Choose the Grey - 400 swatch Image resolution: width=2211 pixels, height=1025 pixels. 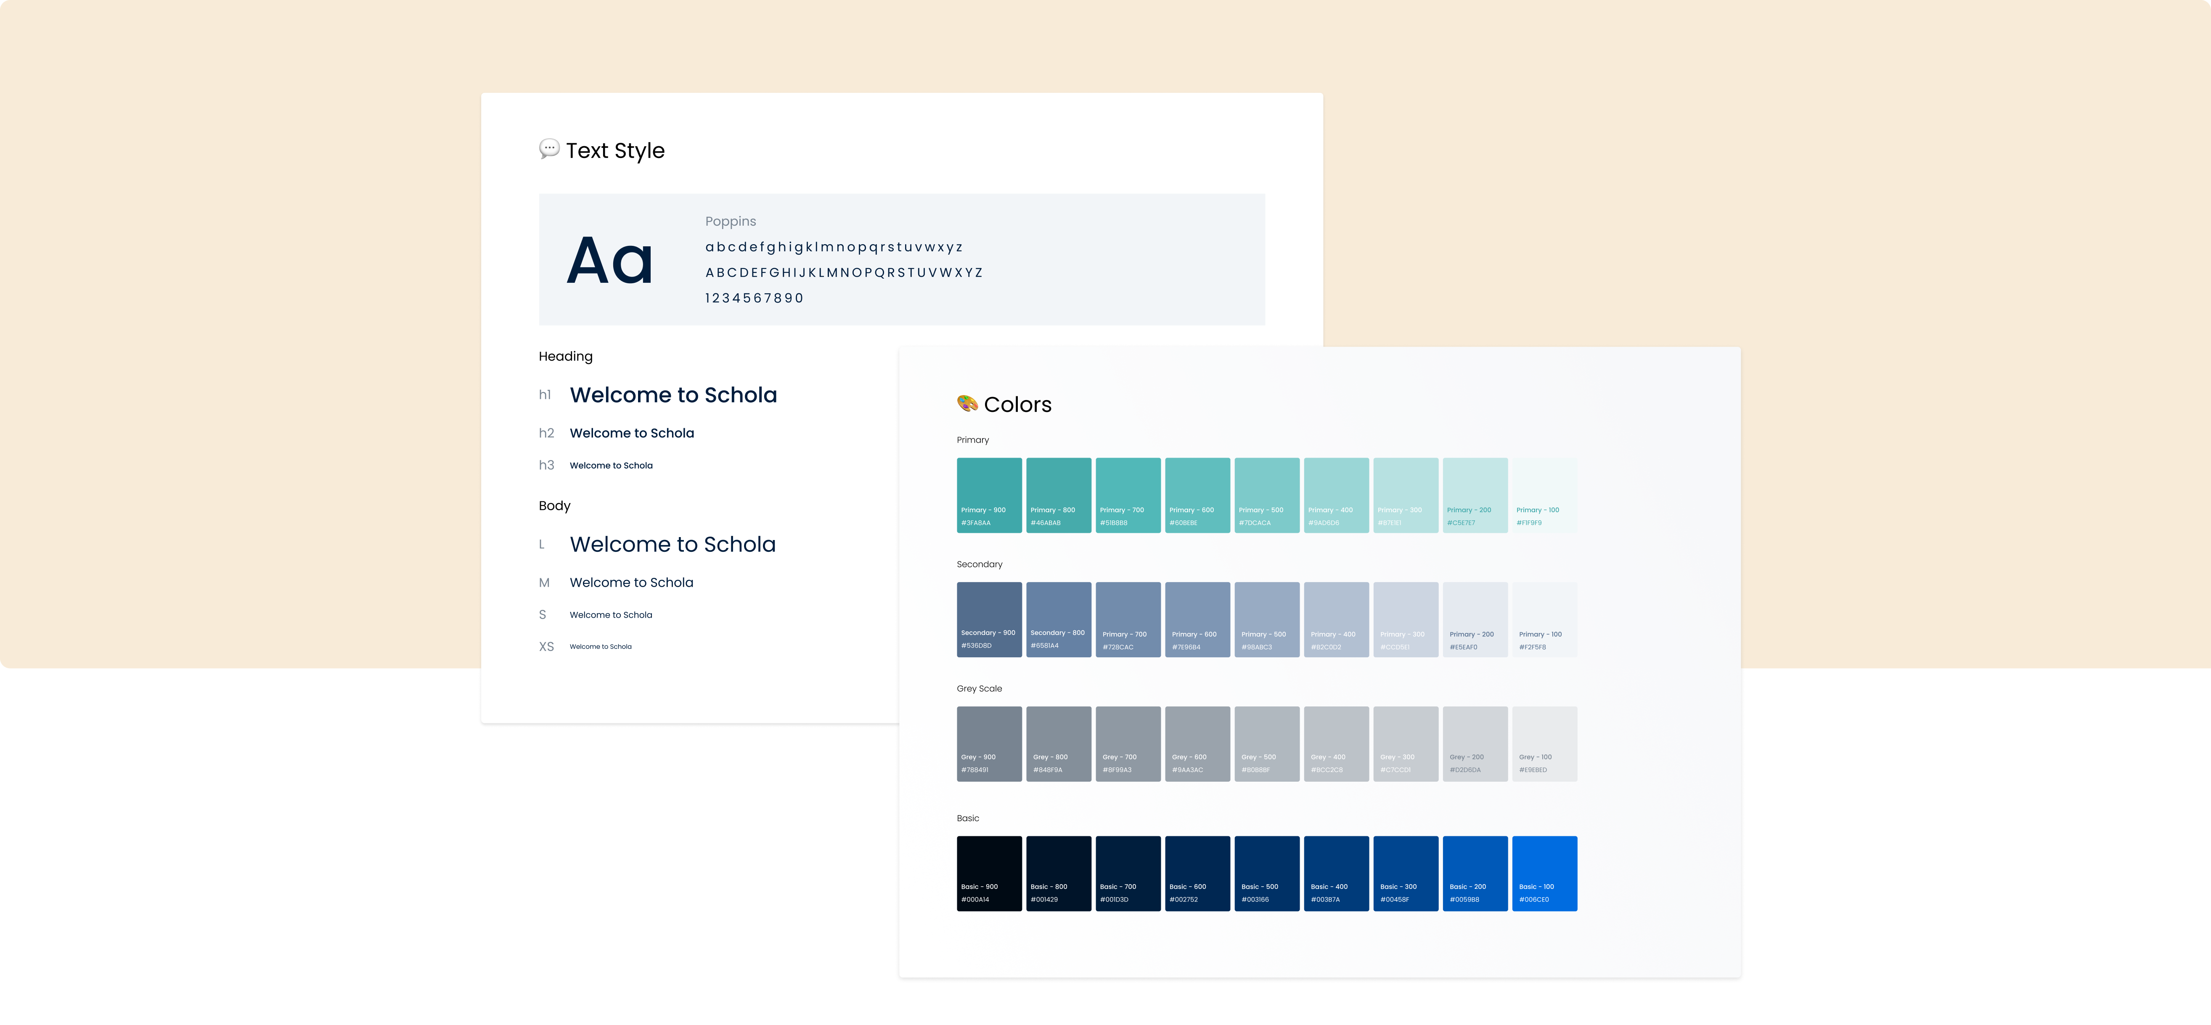point(1336,744)
